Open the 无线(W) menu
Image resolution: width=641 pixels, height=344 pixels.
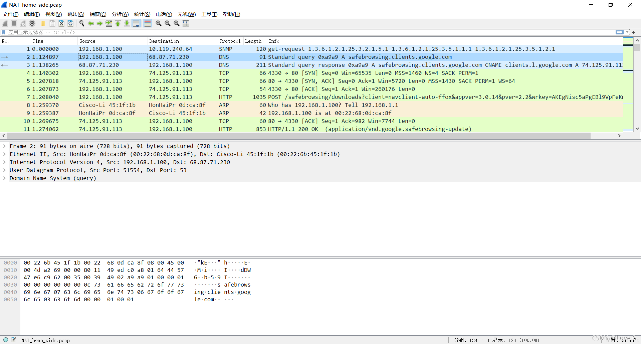tap(187, 14)
